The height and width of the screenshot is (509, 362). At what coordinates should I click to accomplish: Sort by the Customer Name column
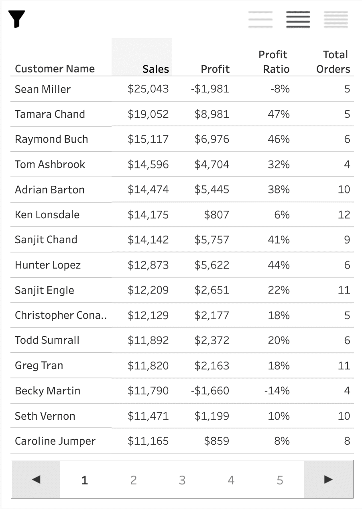(x=55, y=69)
